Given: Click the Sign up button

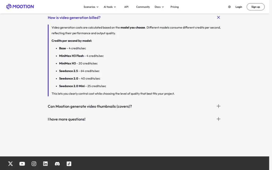Looking at the screenshot, I should (256, 7).
